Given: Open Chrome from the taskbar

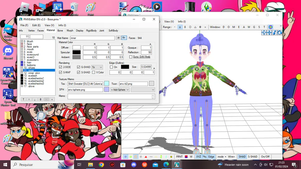Looking at the screenshot, I should point(101,165).
